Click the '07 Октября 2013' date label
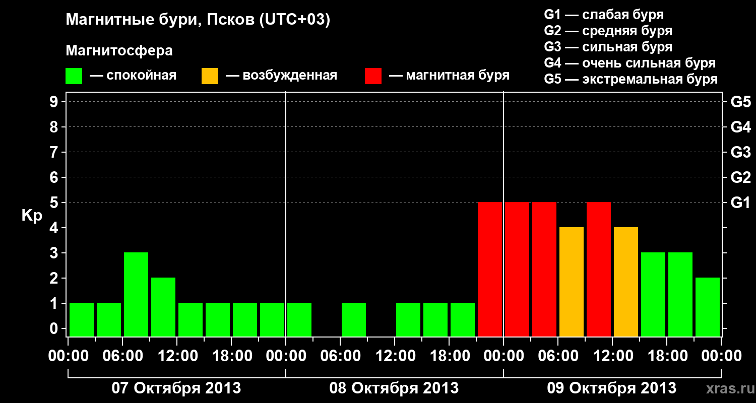This screenshot has width=756, height=403. click(x=176, y=388)
